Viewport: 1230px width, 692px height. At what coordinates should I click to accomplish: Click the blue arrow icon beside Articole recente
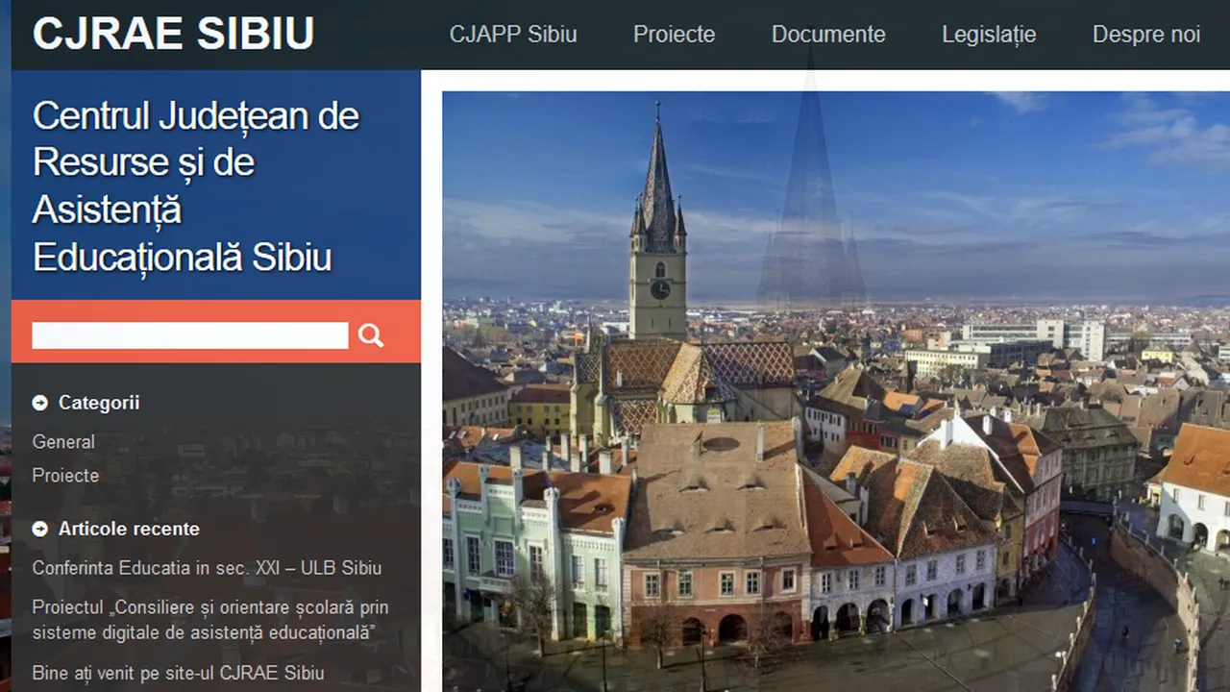click(x=39, y=529)
